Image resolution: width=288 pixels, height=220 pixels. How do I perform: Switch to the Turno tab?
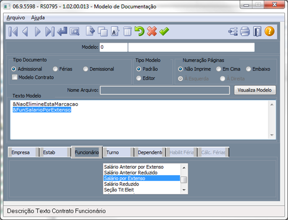118,152
